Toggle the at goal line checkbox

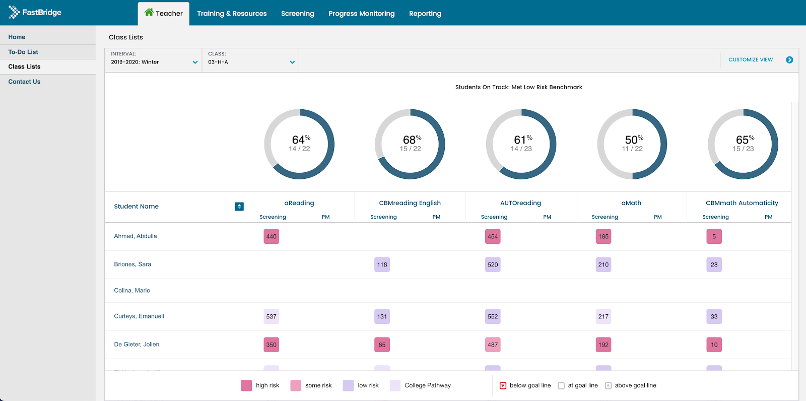(x=561, y=386)
